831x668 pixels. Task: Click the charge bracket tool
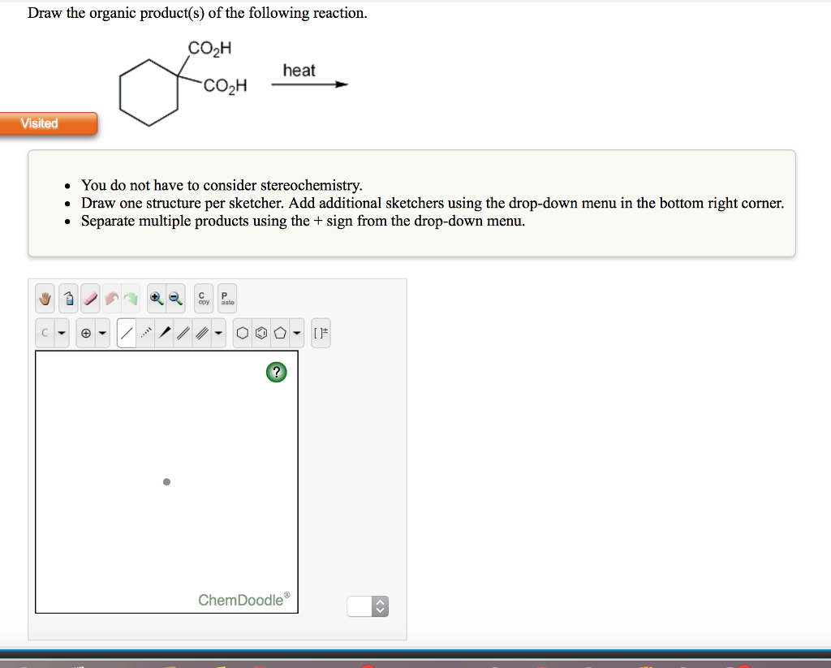321,333
